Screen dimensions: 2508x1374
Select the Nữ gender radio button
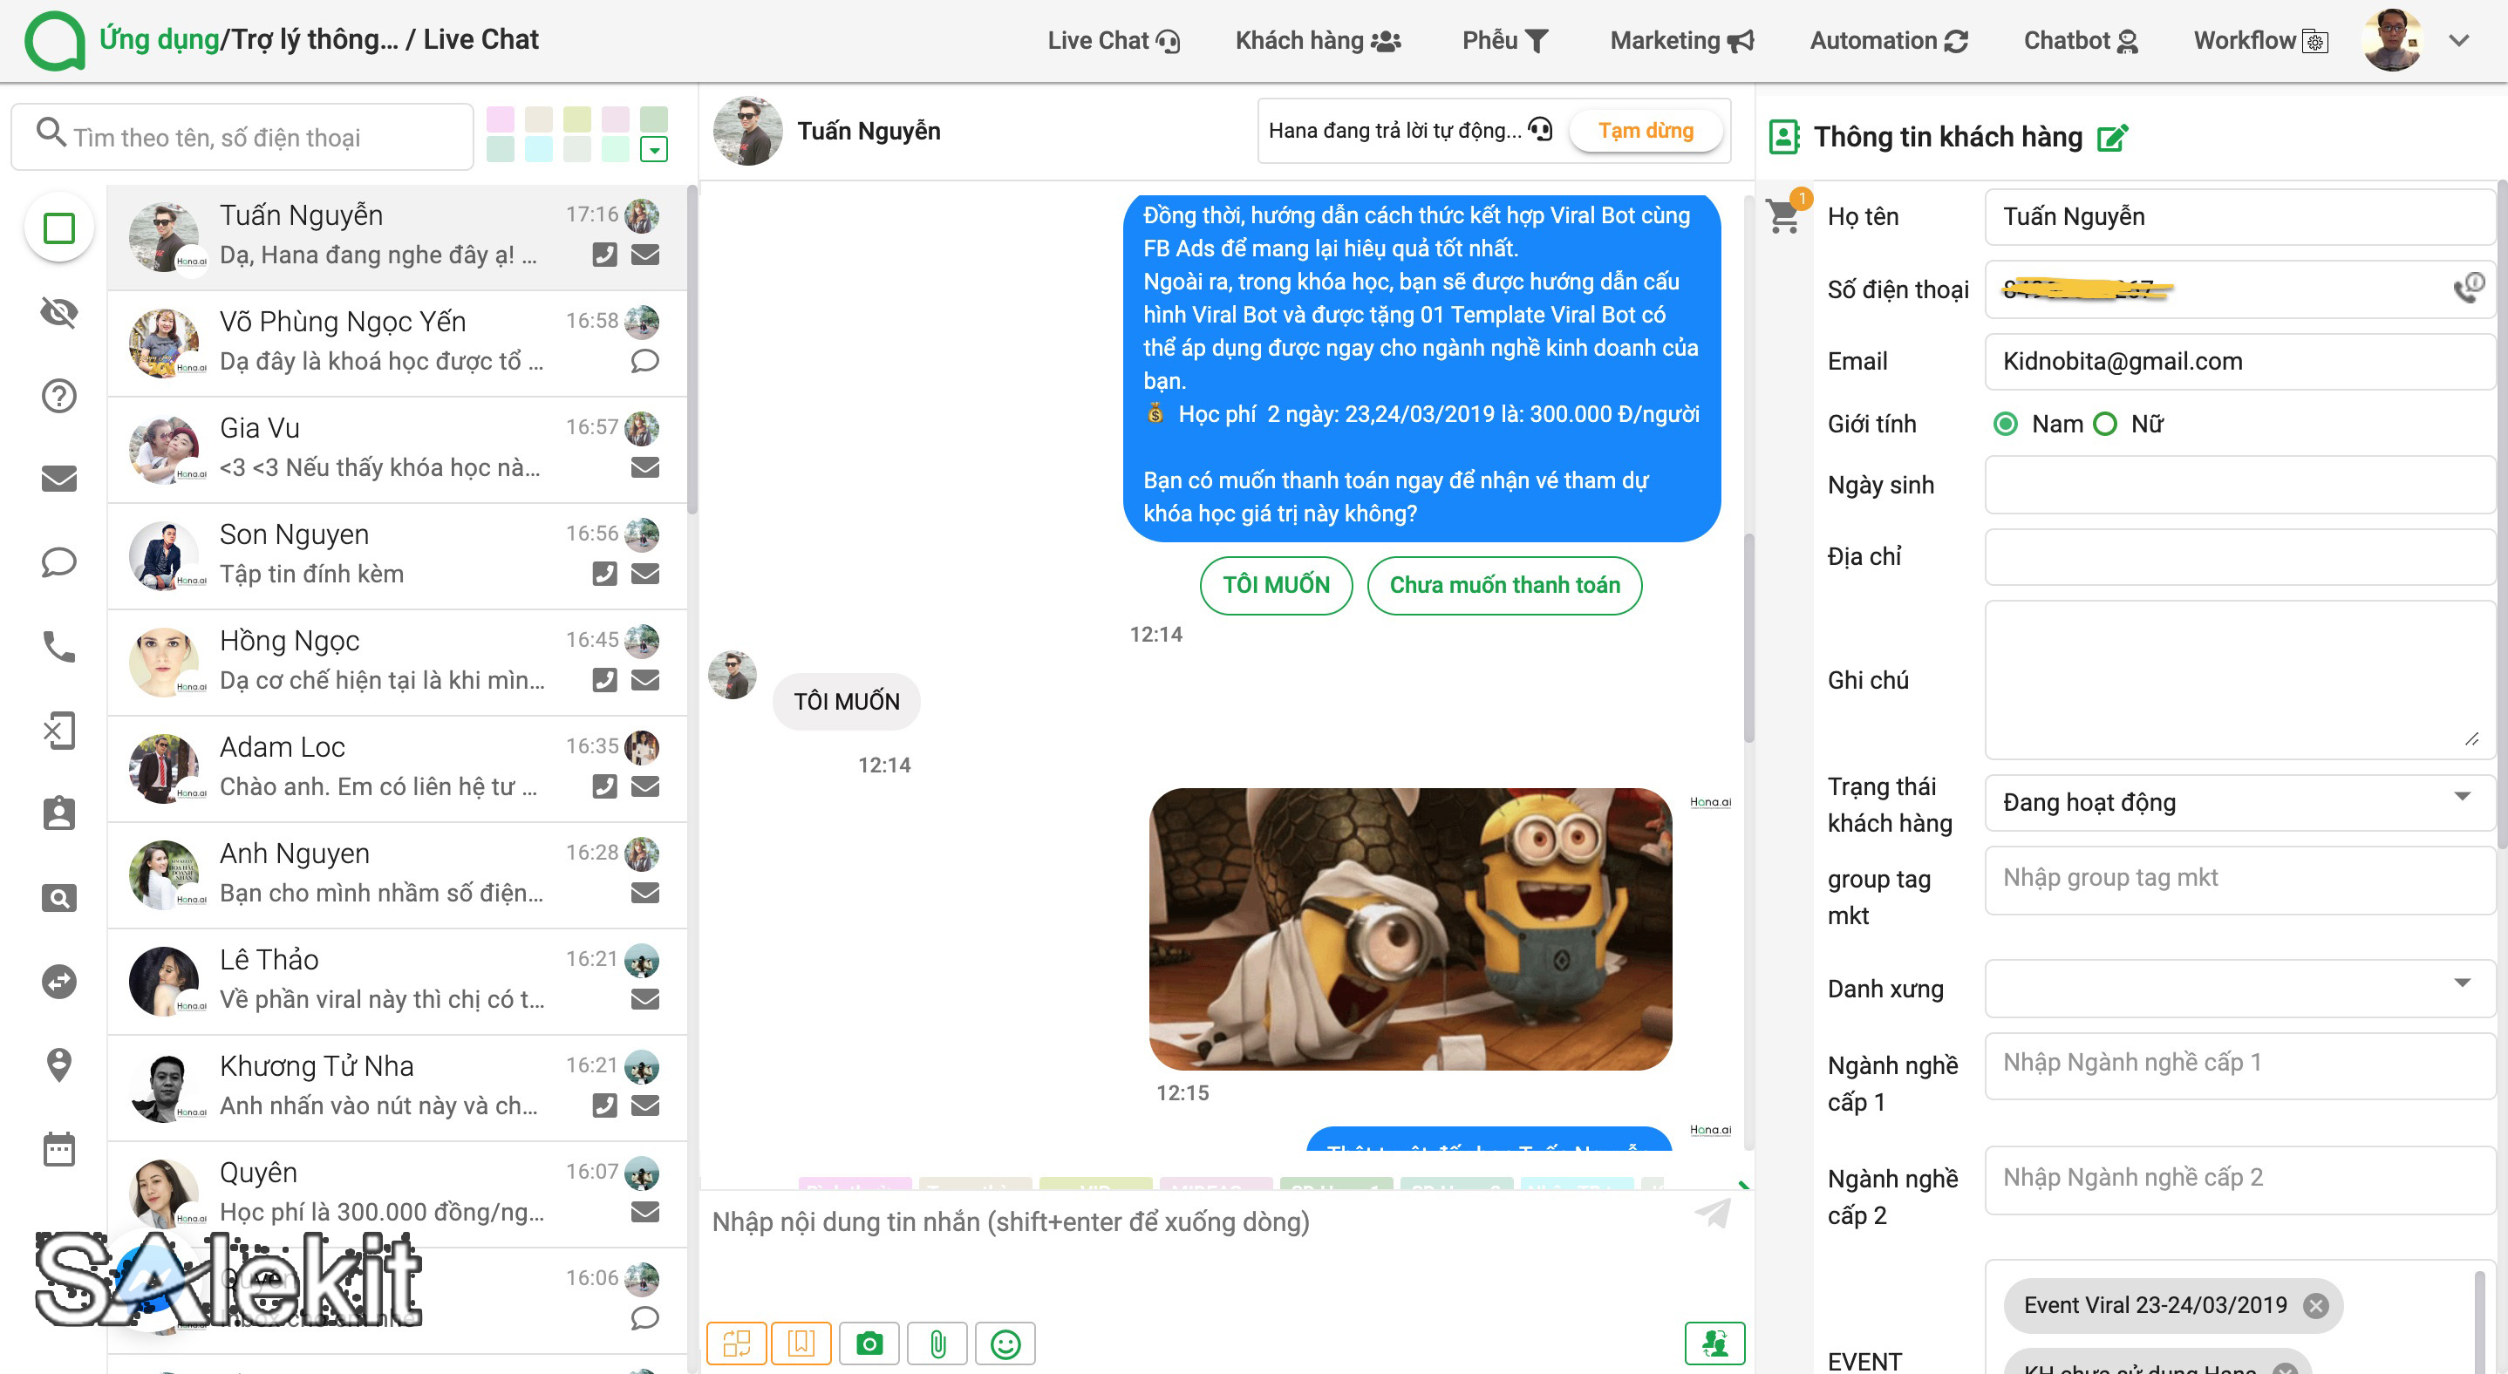pyautogui.click(x=2106, y=424)
